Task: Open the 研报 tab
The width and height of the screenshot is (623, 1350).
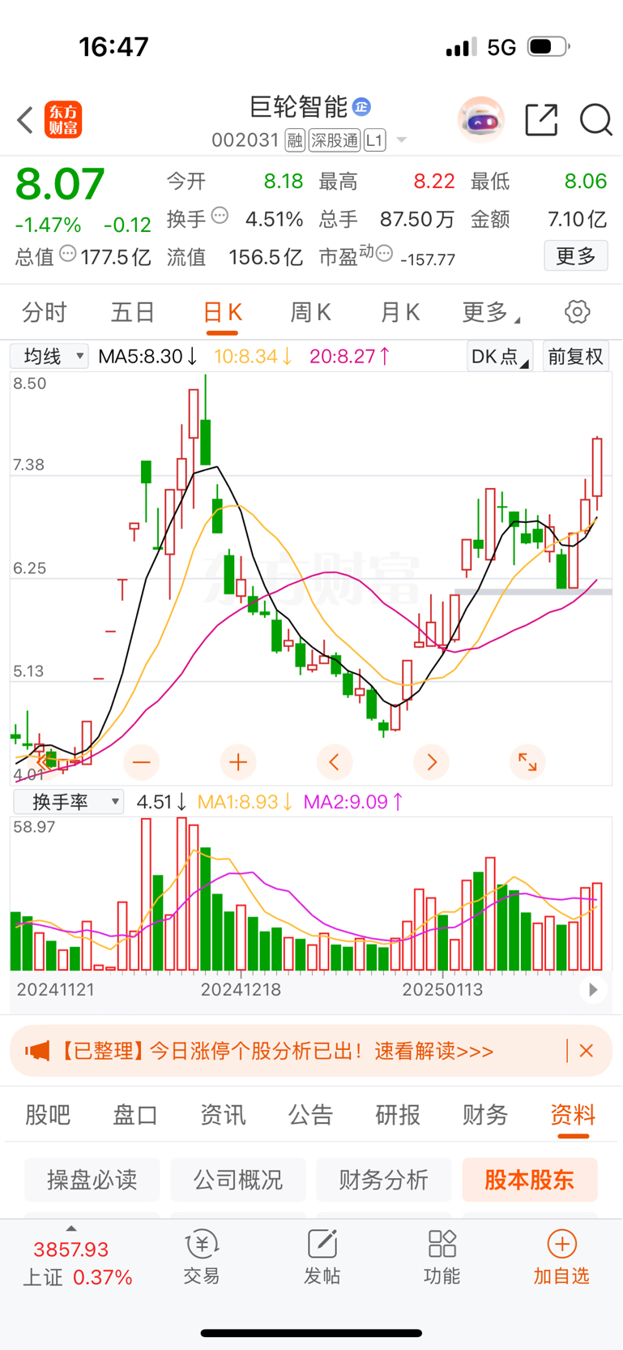Action: pyautogui.click(x=398, y=1115)
